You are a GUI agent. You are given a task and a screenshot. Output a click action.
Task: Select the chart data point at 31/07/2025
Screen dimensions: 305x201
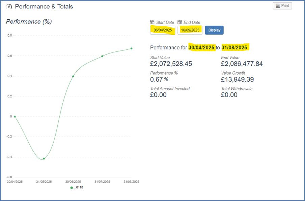(102, 56)
